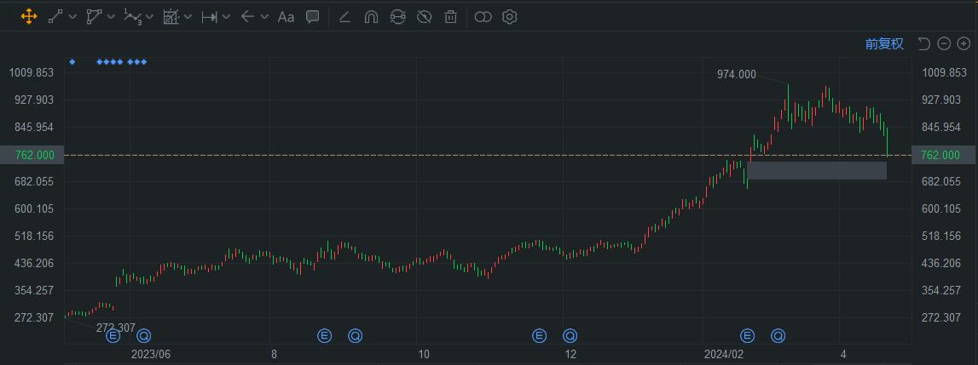Open the 前复权 price adjustment menu
Screen dimensions: 978x365
883,44
